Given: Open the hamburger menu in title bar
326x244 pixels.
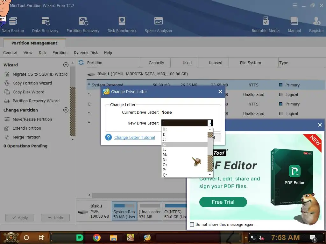Looking at the screenshot, I should [x=294, y=5].
